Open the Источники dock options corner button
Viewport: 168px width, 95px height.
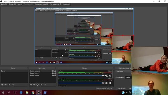tap(56, 68)
